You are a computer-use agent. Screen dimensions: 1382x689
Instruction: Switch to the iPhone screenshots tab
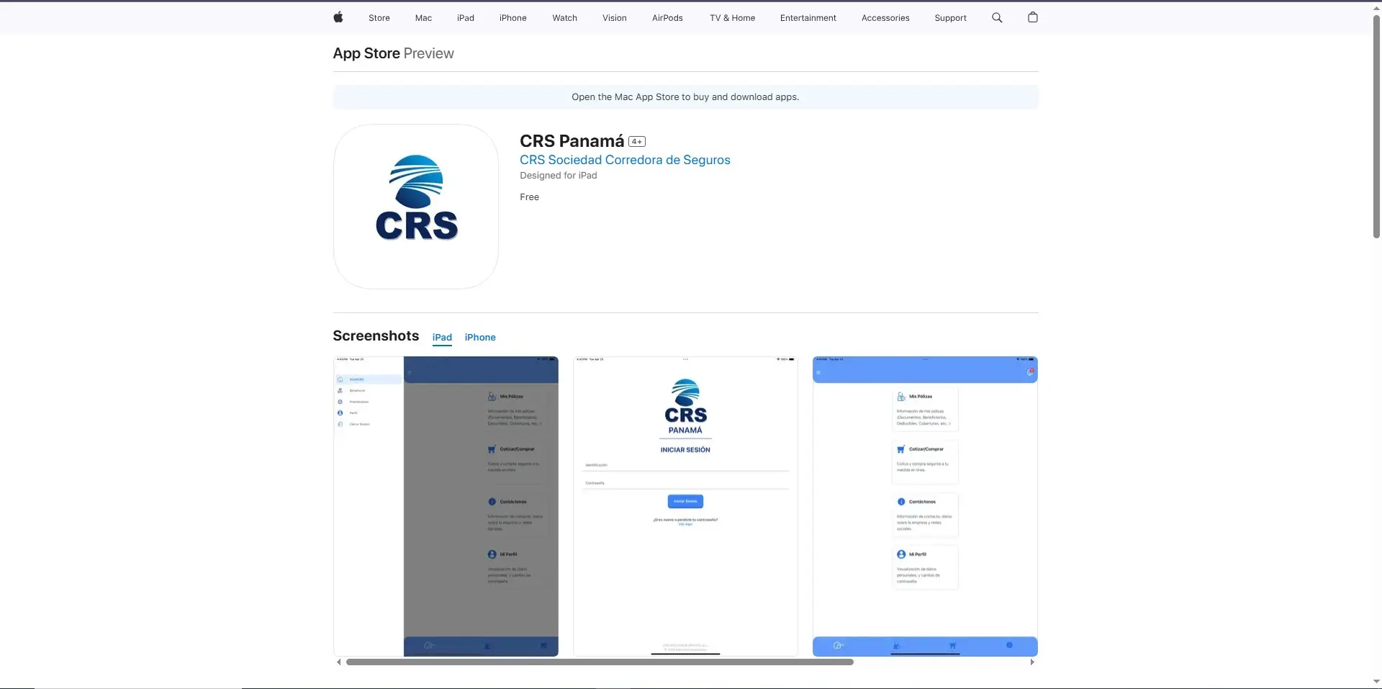tap(480, 338)
